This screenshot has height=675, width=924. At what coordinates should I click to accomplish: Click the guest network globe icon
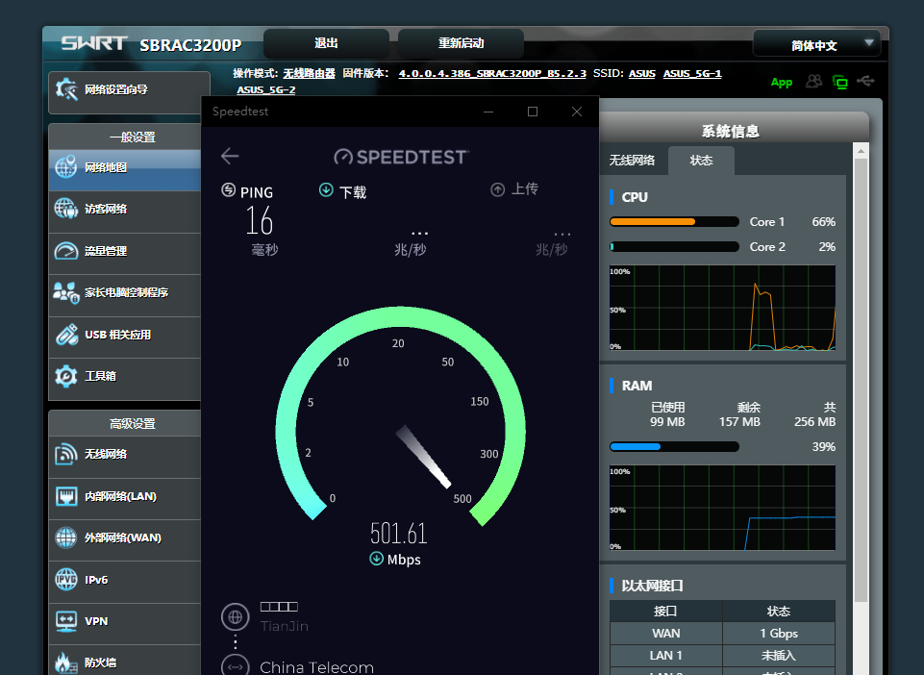coord(66,209)
